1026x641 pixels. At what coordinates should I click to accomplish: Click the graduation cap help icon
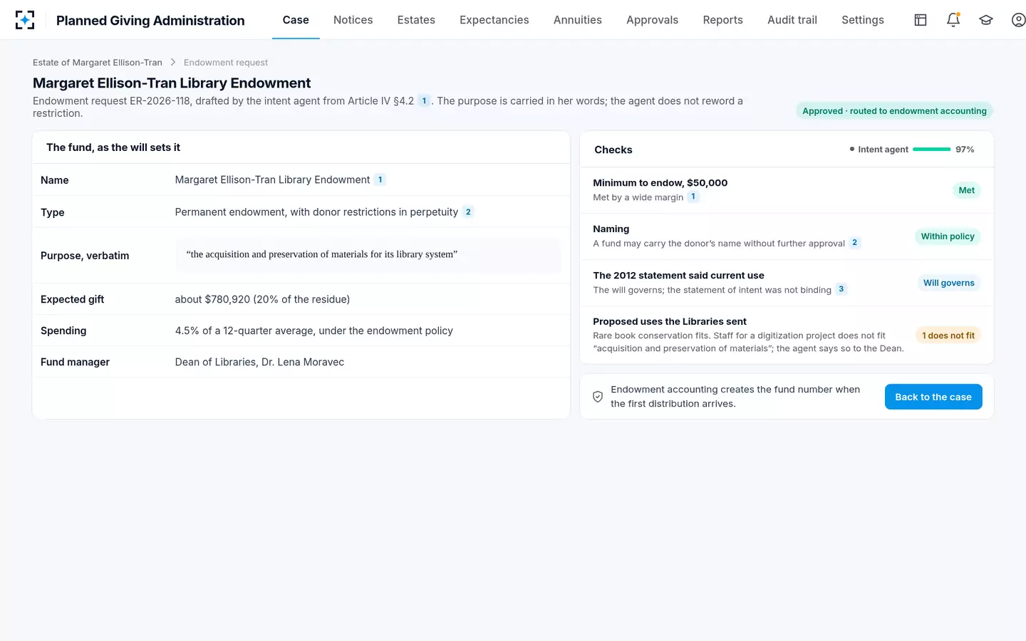point(986,20)
